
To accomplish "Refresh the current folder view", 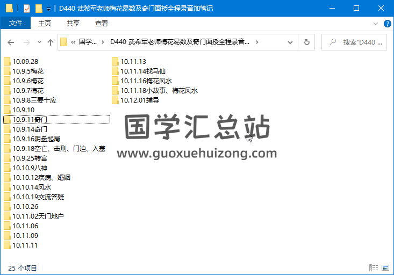I will coord(306,42).
